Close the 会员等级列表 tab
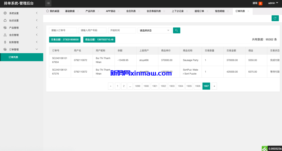This screenshot has height=151, width=282. 164,11
